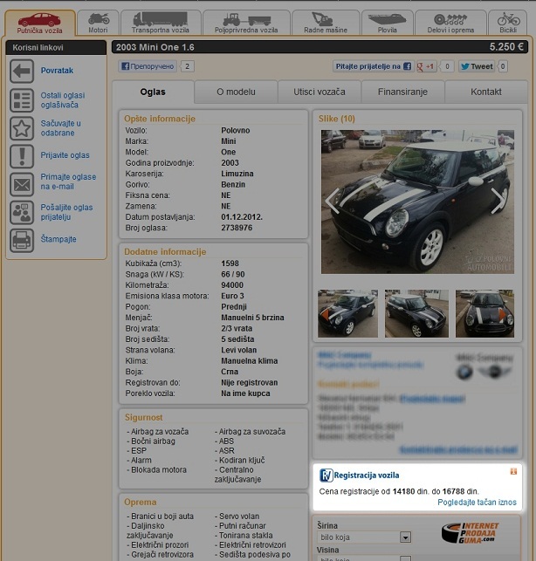The width and height of the screenshot is (536, 561).
Task: Click the Ostali oglasi oglašivača list icon
Action: [22, 100]
